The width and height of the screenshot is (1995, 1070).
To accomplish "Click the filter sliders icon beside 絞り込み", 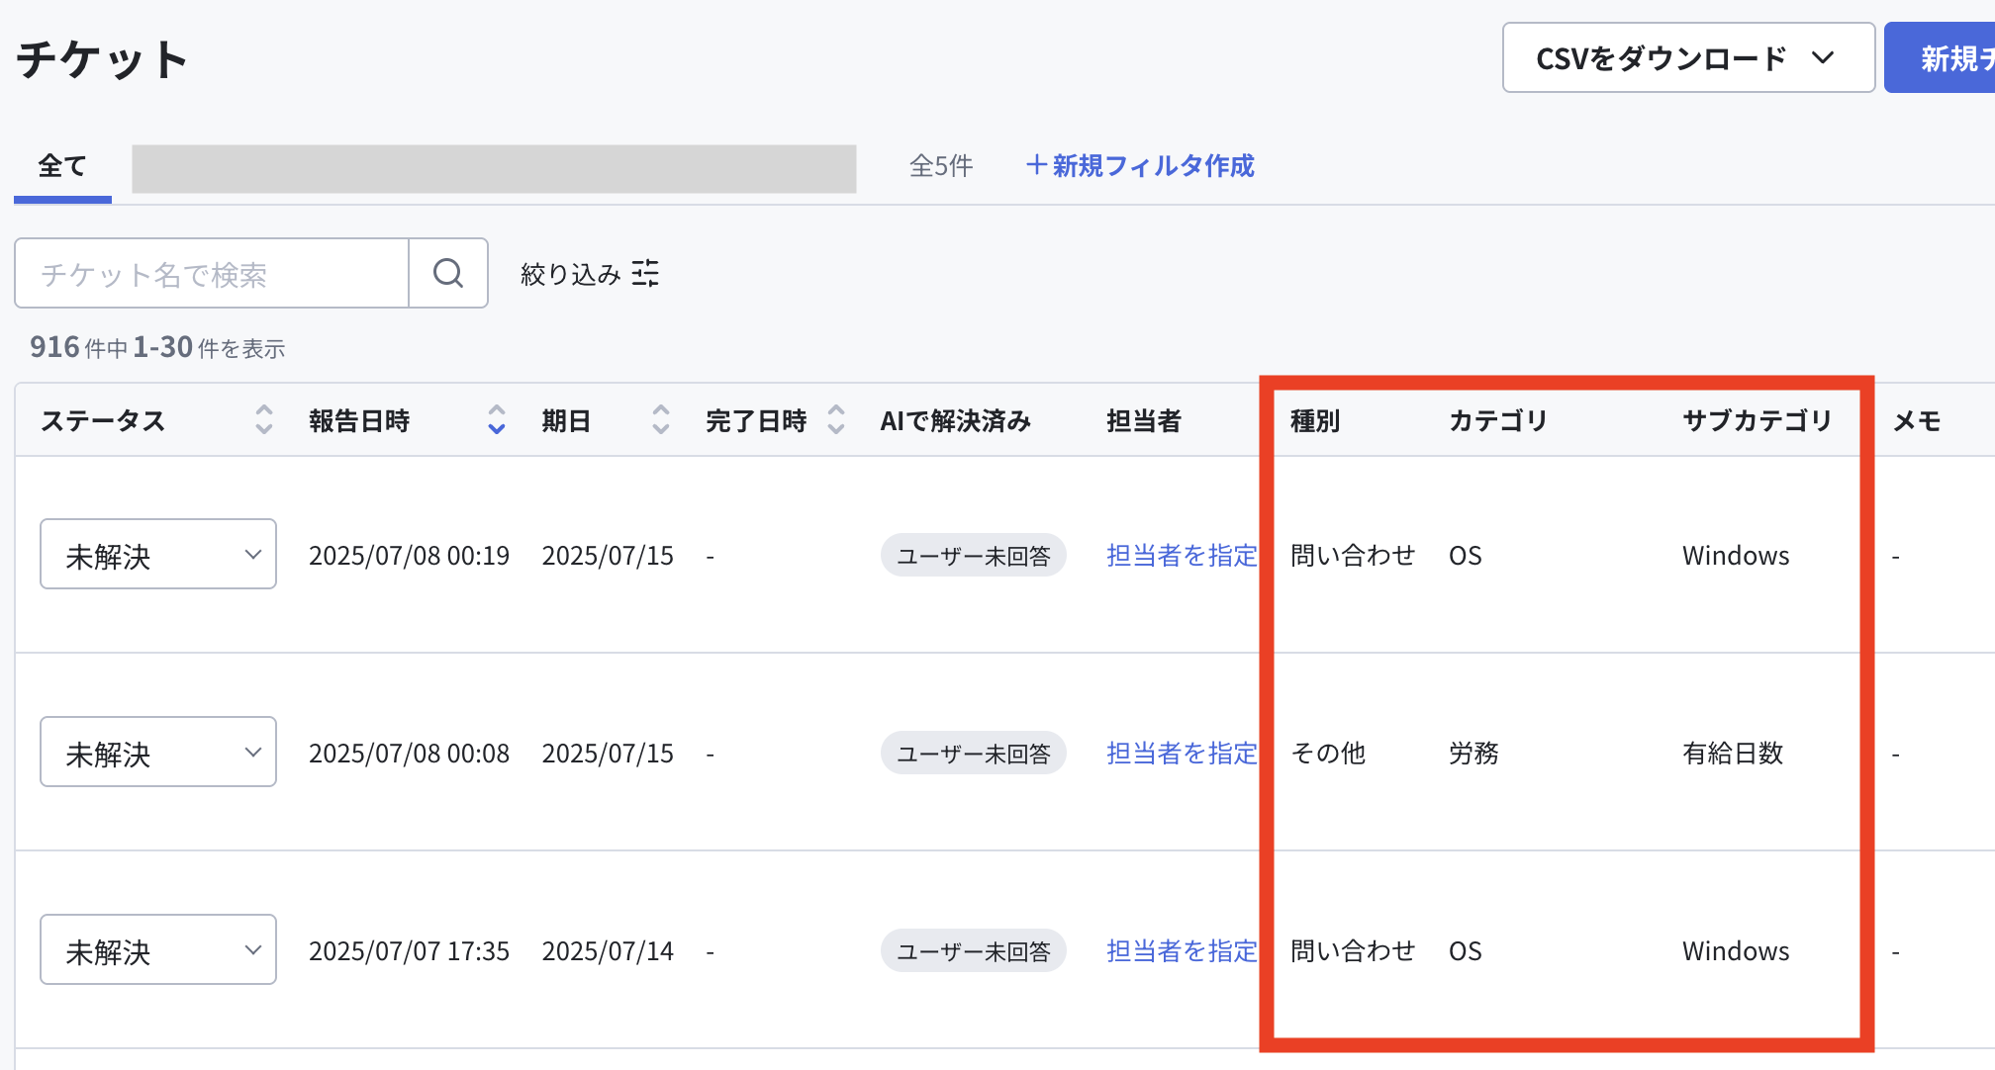I will [645, 273].
